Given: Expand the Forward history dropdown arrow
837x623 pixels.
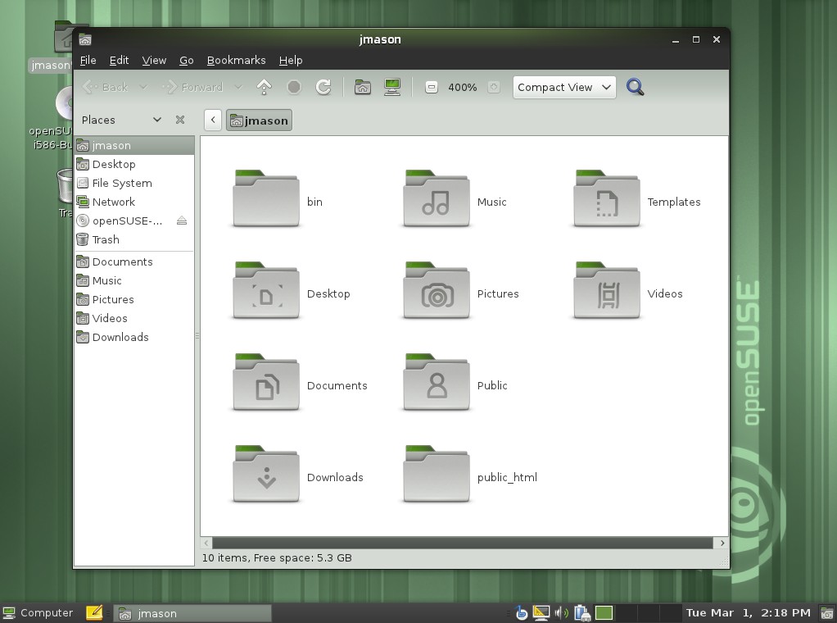Looking at the screenshot, I should 238,87.
